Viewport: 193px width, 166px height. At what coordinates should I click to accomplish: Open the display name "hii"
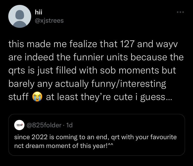[x=39, y=12]
